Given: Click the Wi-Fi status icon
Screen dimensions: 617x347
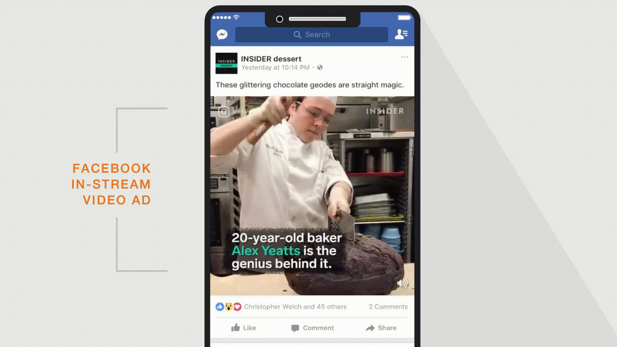Looking at the screenshot, I should [x=237, y=17].
